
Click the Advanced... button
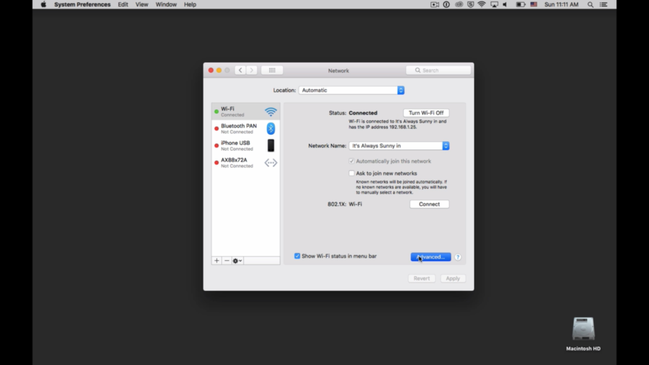point(430,257)
